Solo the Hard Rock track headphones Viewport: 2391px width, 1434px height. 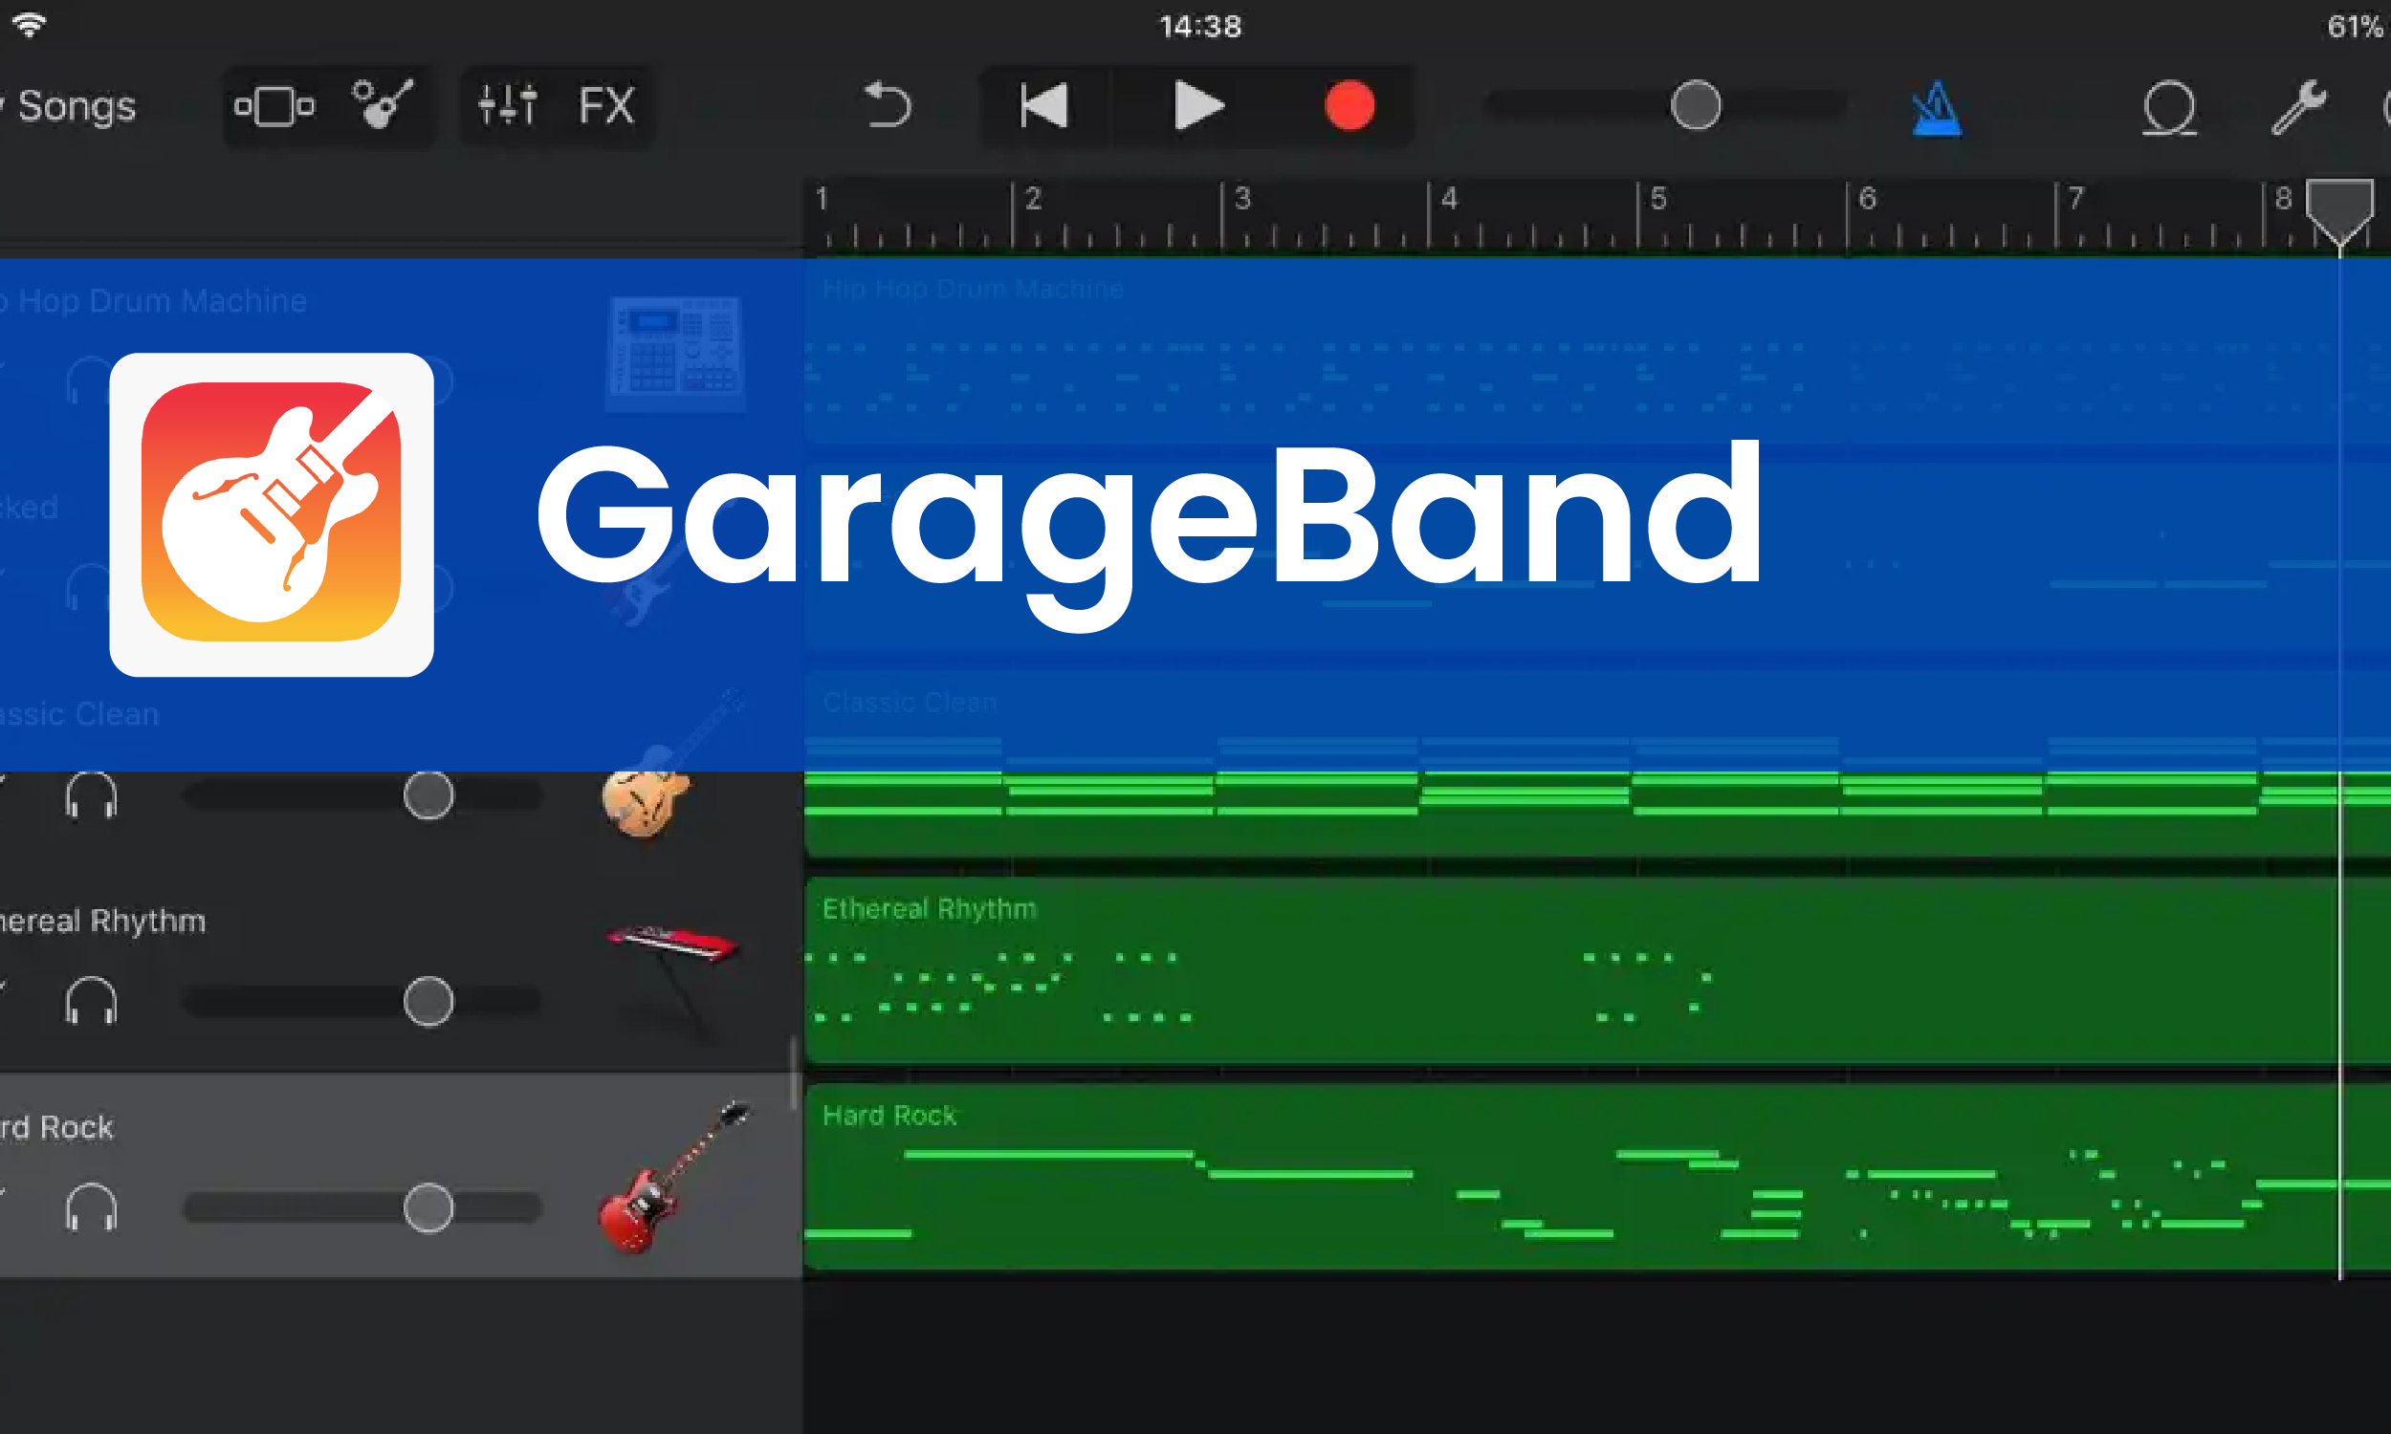click(x=91, y=1207)
